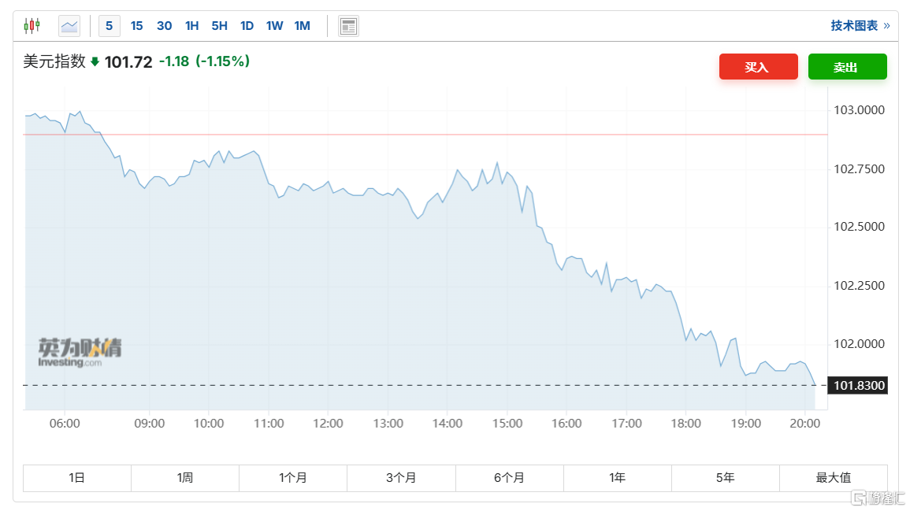This screenshot has height=511, width=910.
Task: Select the area chart type icon
Action: [69, 26]
